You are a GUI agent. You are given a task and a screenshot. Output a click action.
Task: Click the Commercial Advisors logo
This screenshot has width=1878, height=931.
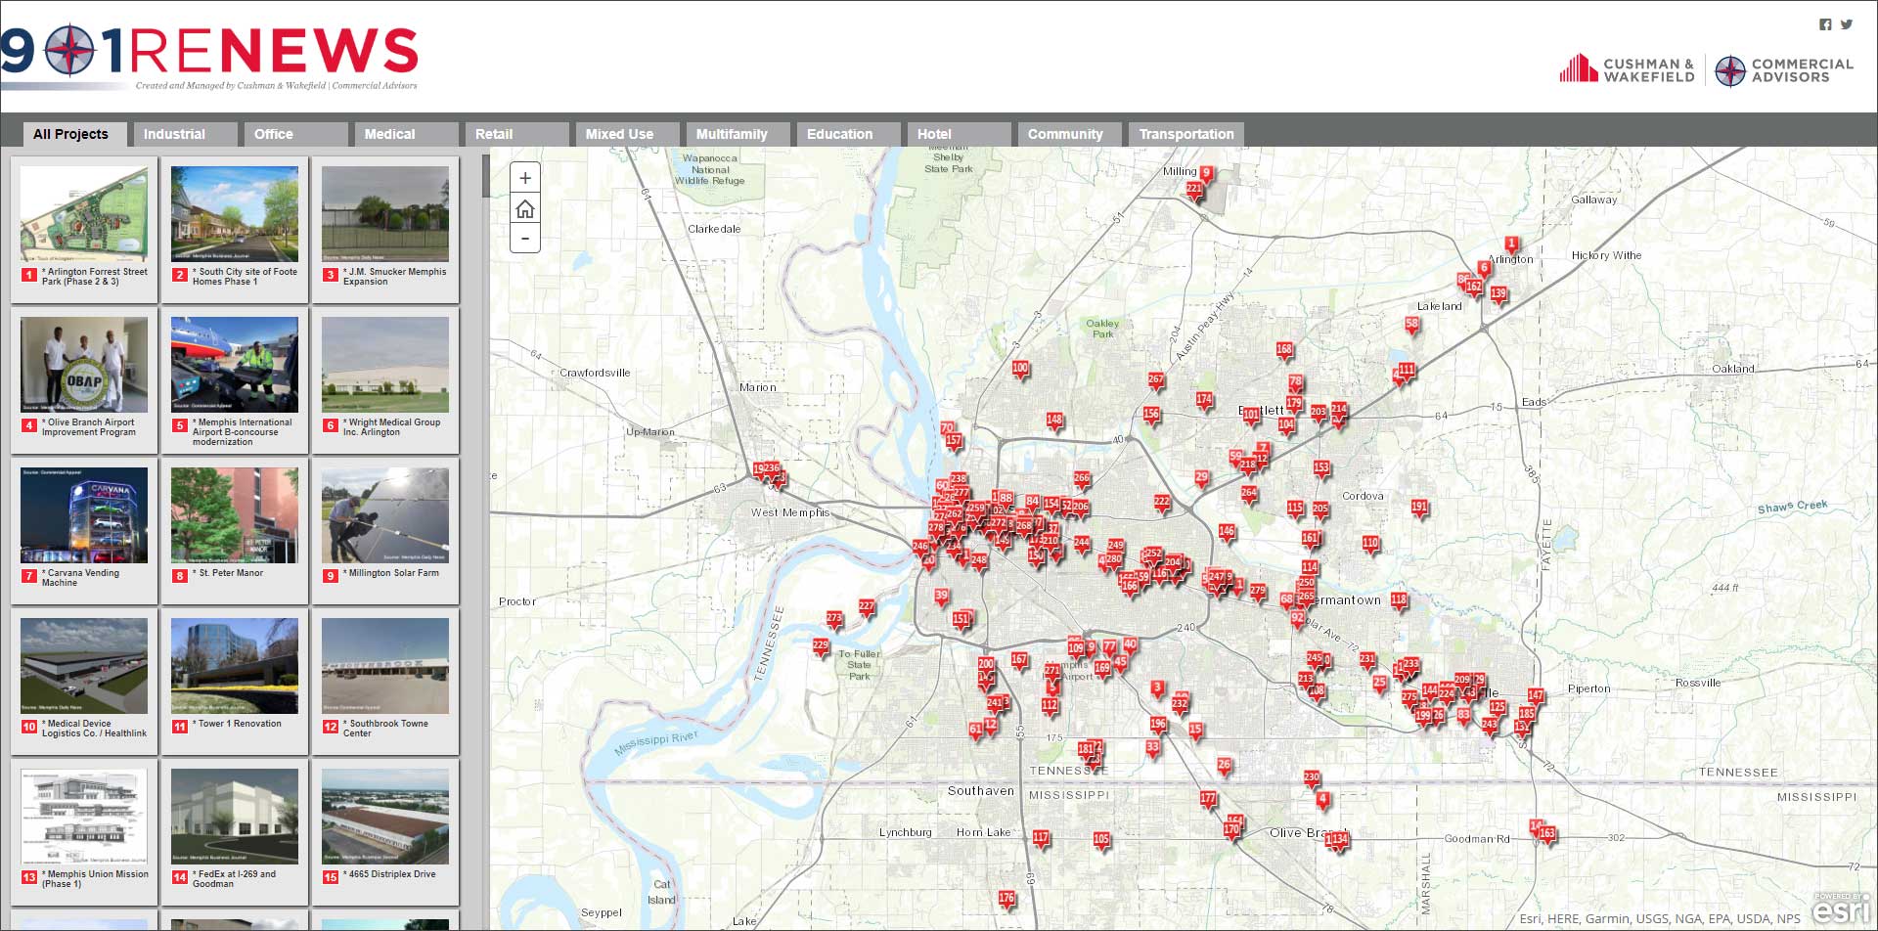(x=1784, y=69)
